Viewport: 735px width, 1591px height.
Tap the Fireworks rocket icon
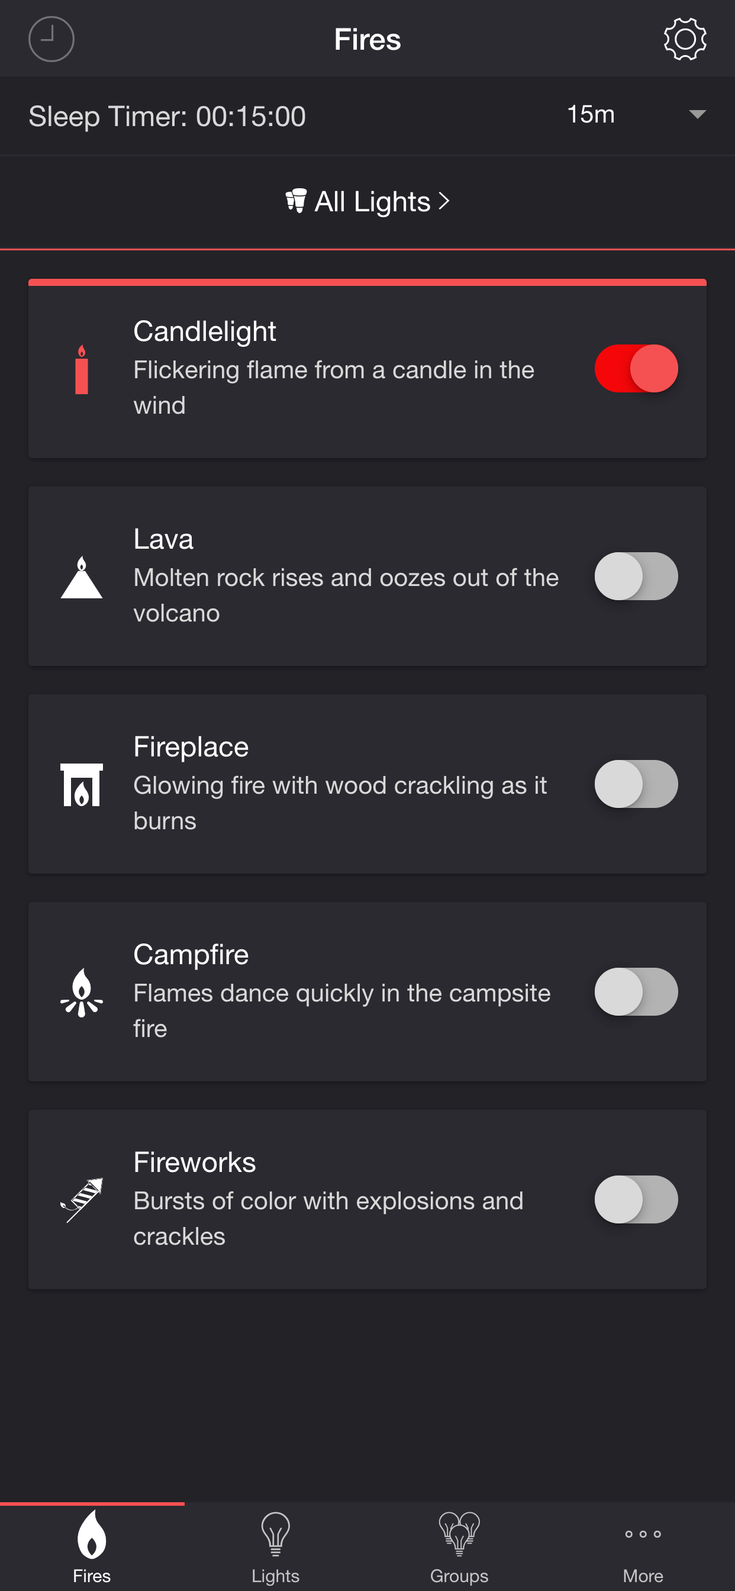82,1199
